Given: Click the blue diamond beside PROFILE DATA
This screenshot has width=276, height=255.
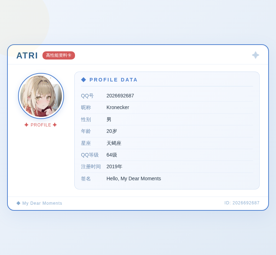Looking at the screenshot, I should coord(84,80).
